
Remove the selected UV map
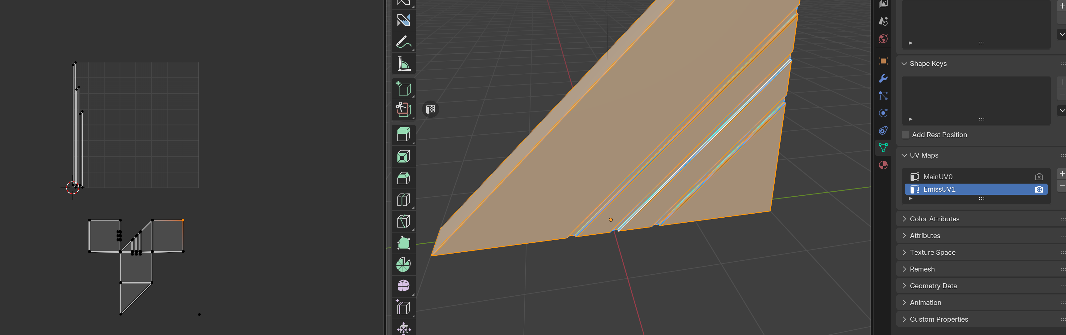[1061, 186]
